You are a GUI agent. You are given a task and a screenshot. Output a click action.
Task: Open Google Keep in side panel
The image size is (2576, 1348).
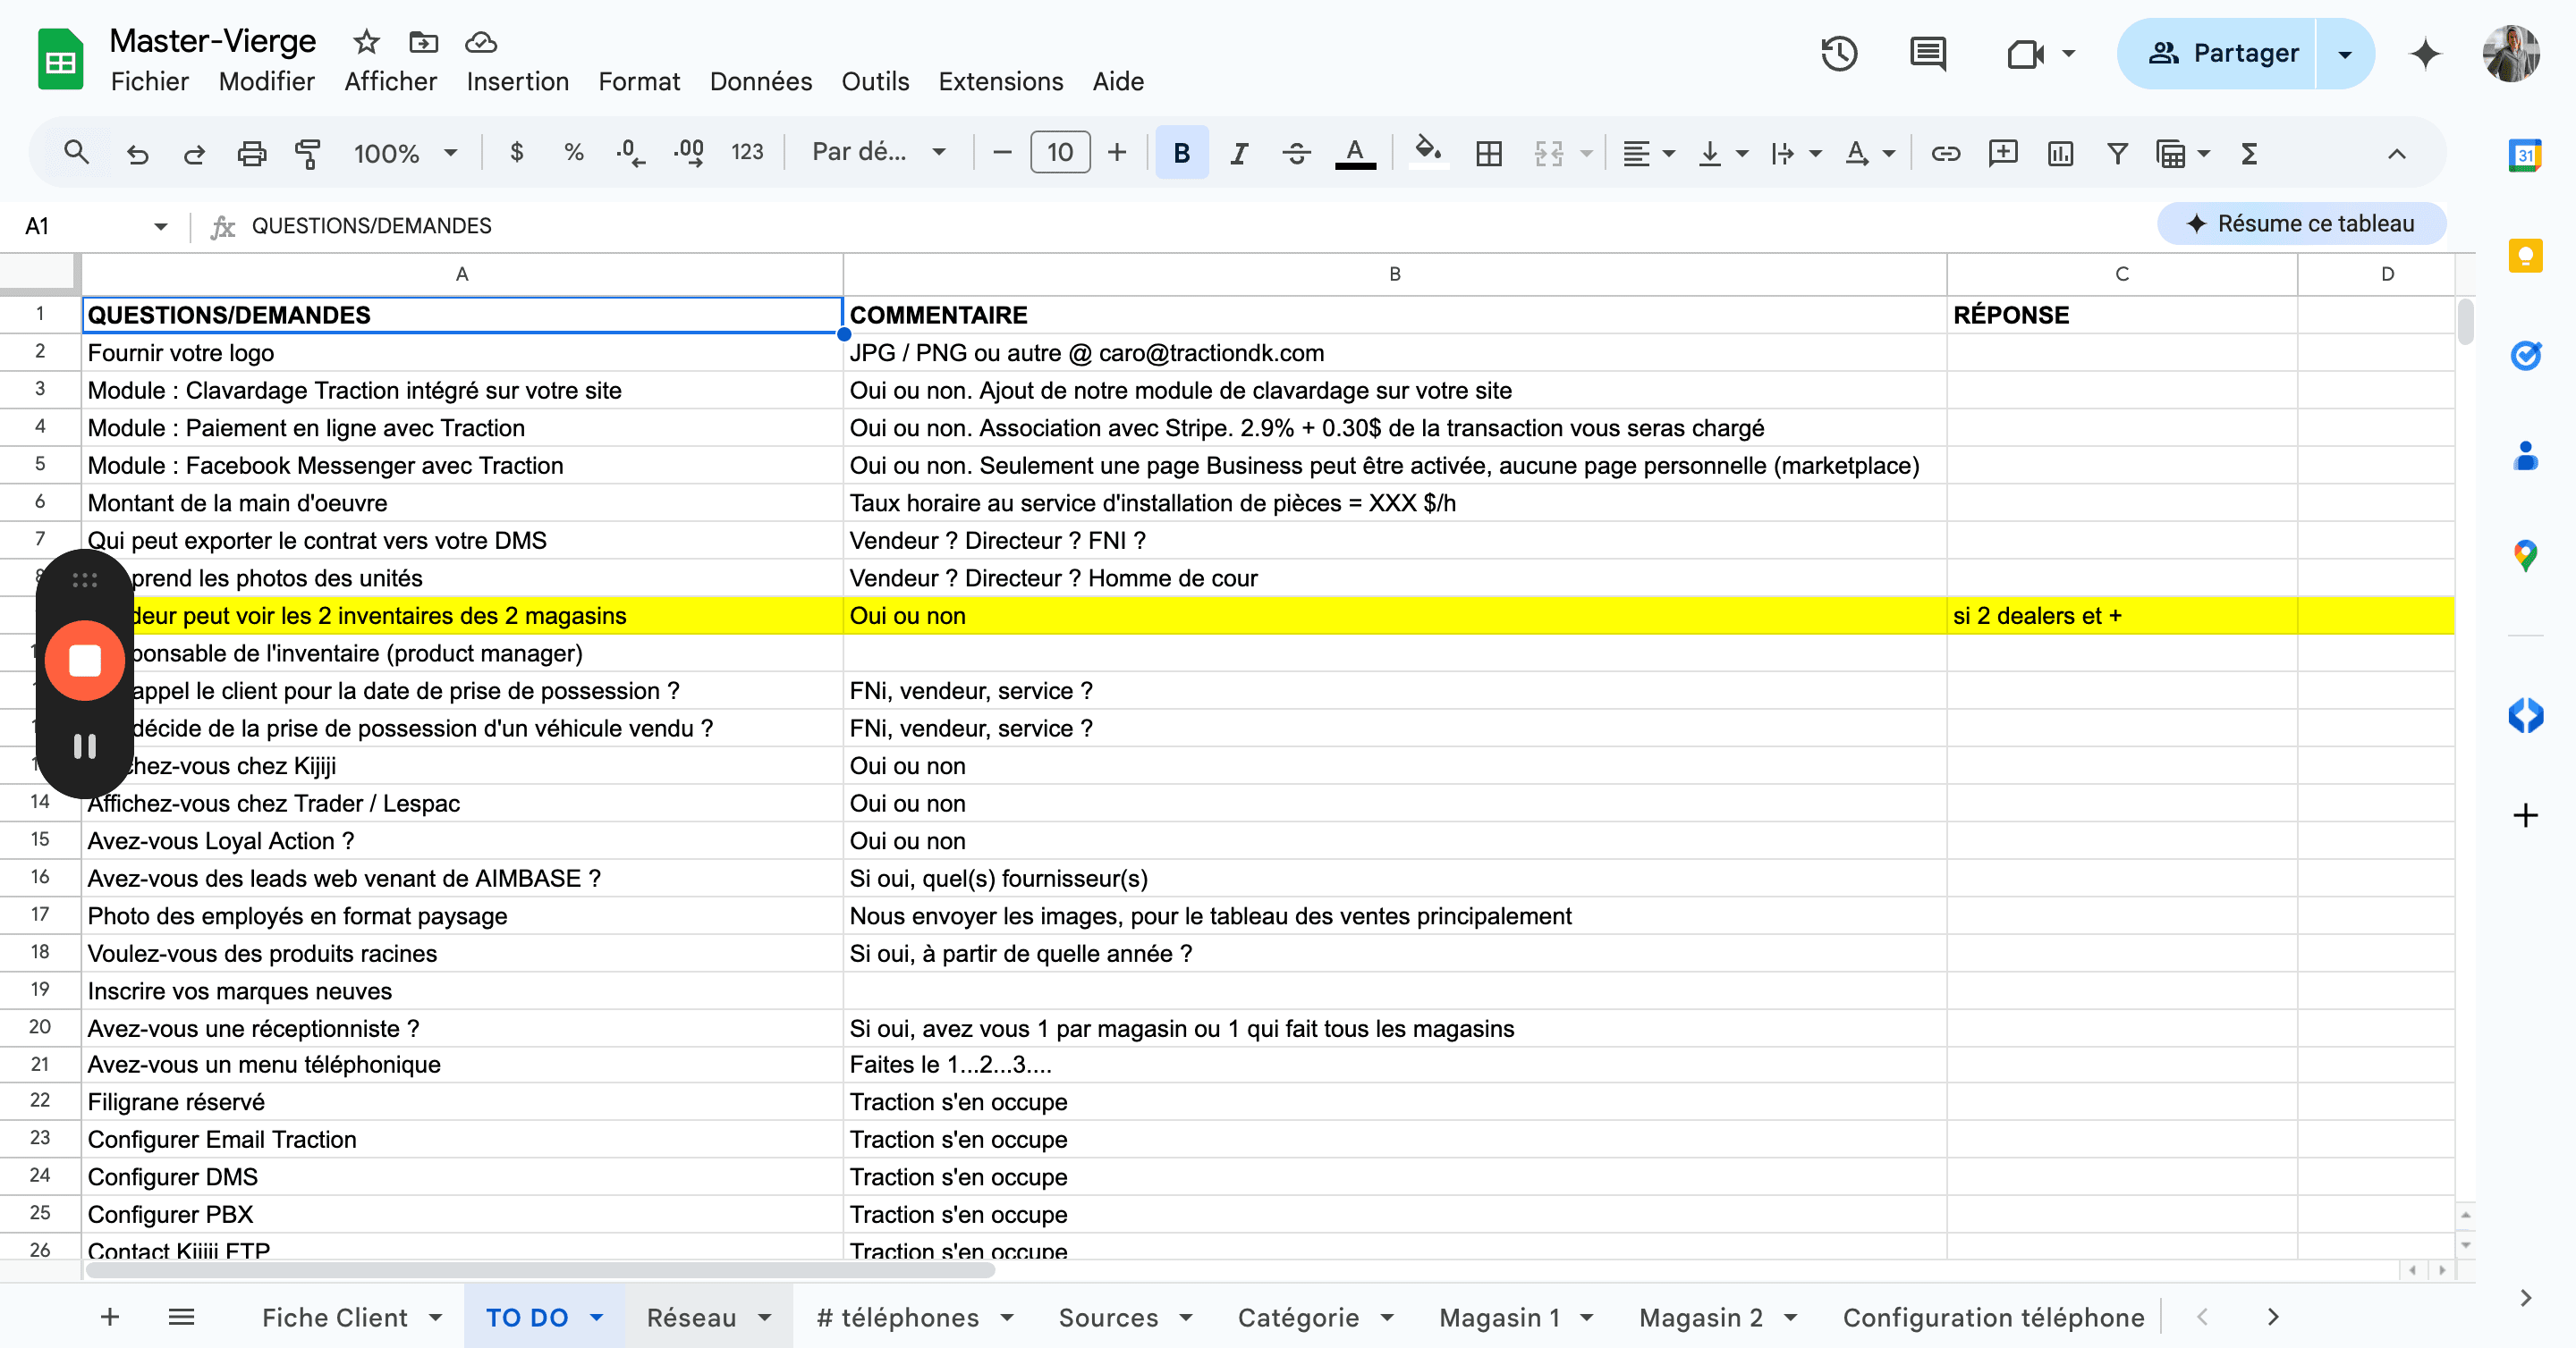[x=2525, y=256]
